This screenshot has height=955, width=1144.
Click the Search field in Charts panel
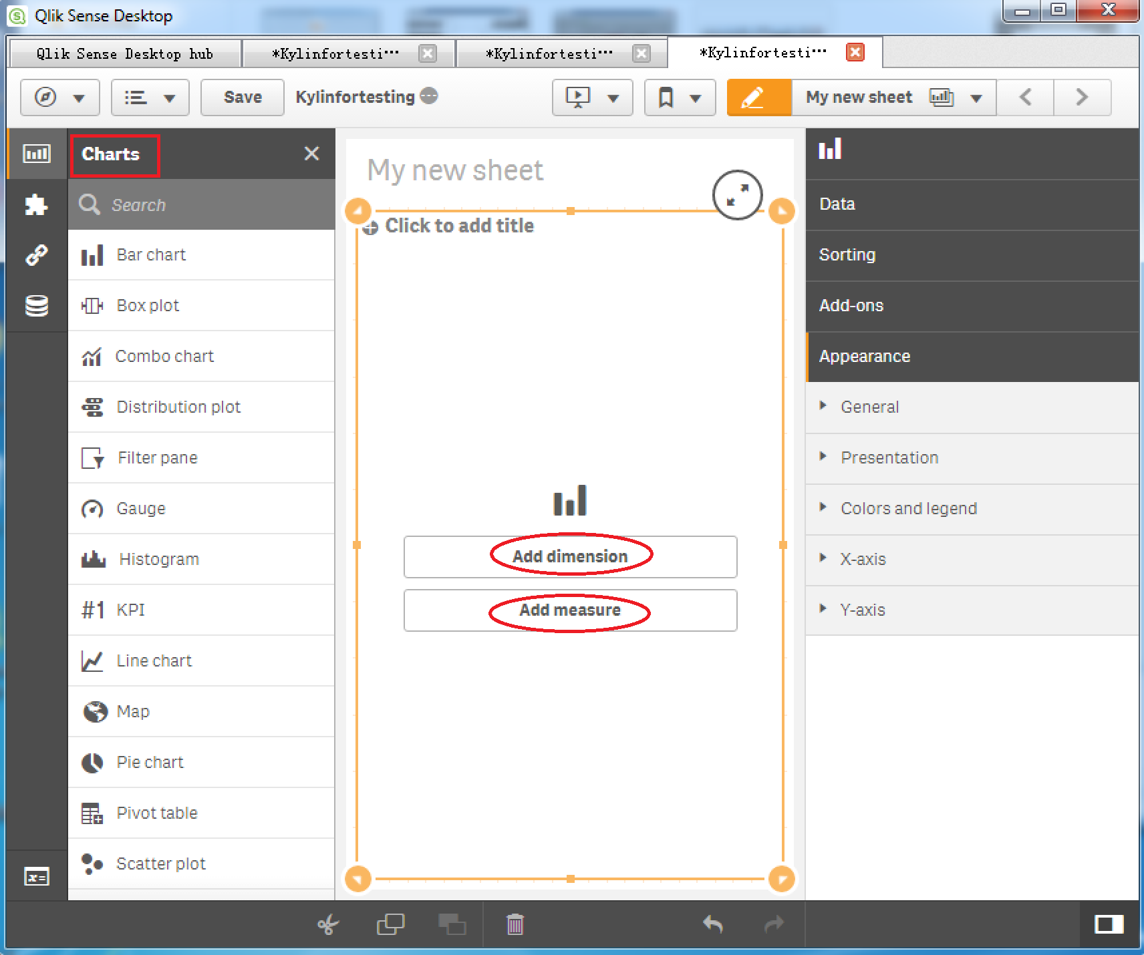coord(214,205)
